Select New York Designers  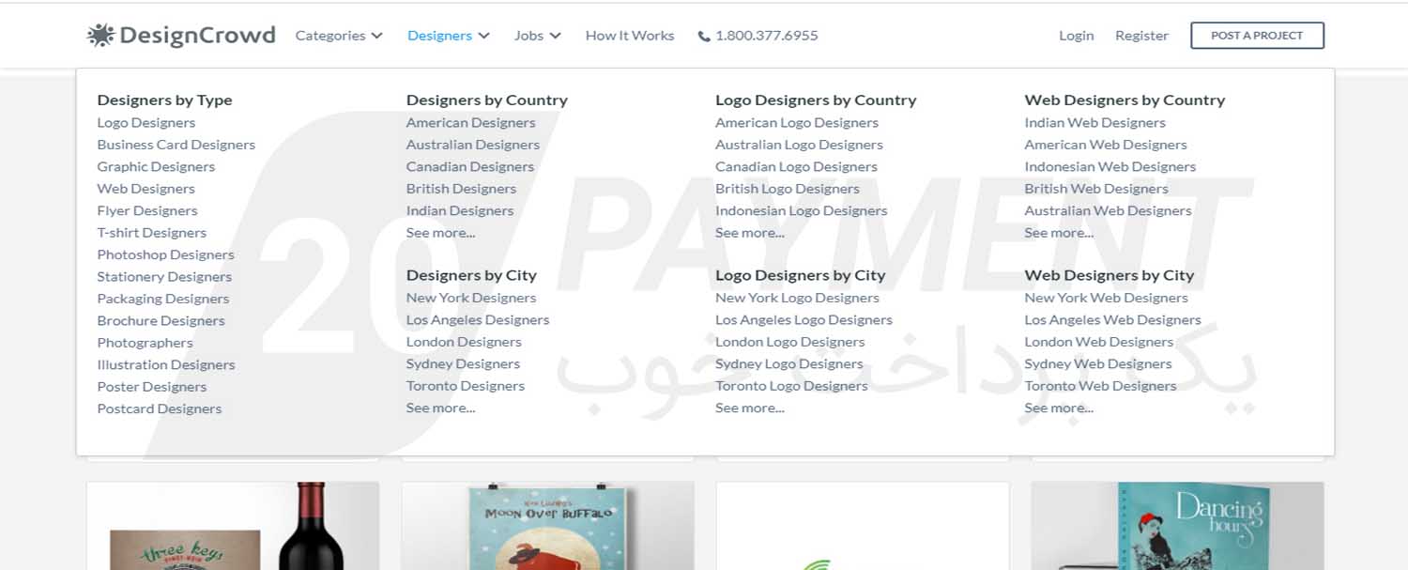(471, 299)
